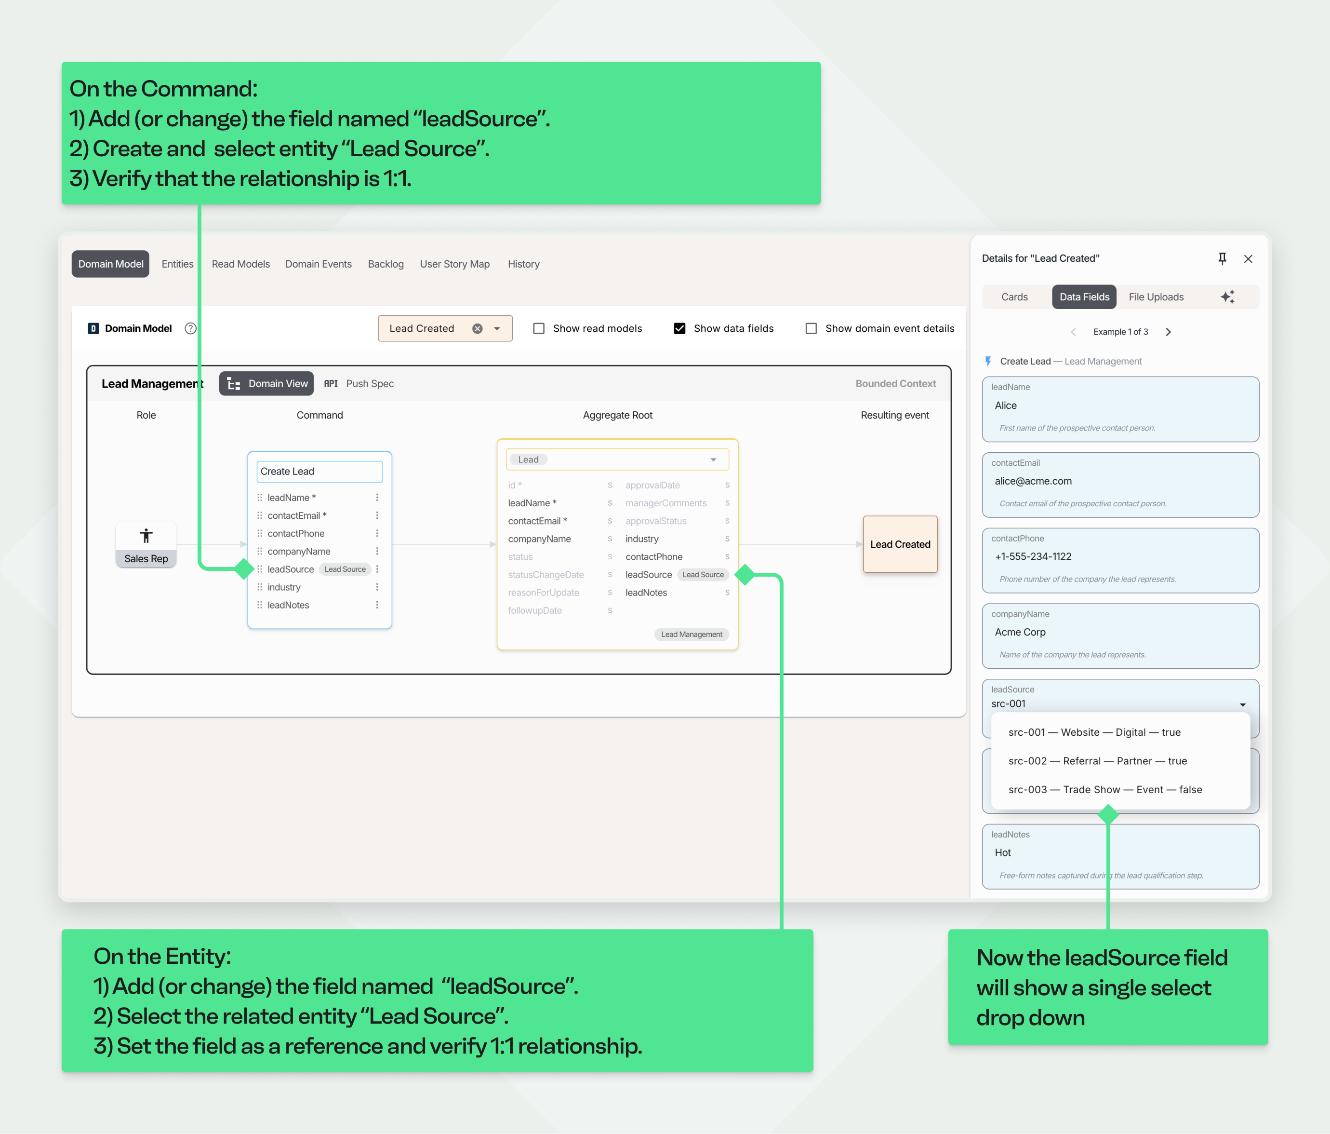
Task: Switch to Cards tab in details panel
Action: tap(1014, 297)
